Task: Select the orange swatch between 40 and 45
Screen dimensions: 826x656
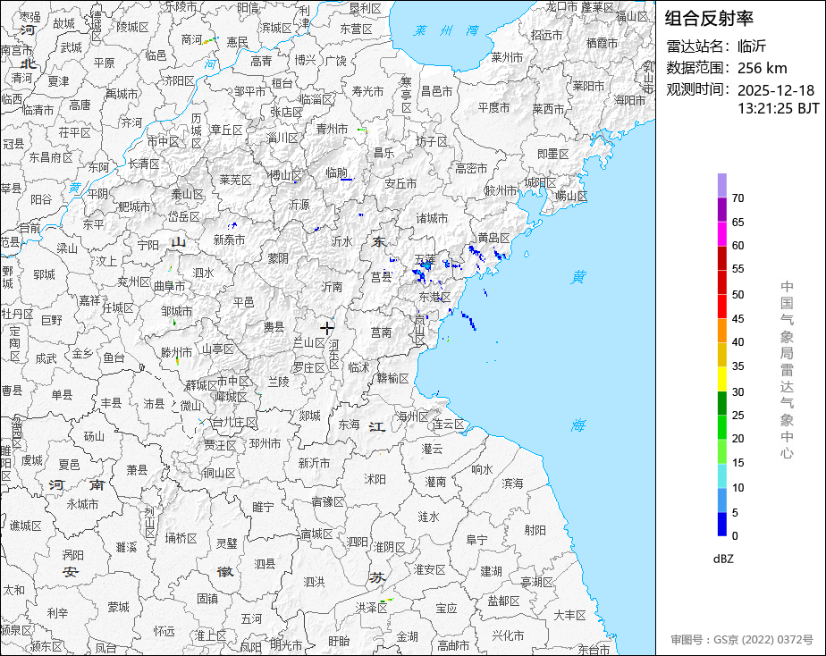Action: tap(721, 331)
